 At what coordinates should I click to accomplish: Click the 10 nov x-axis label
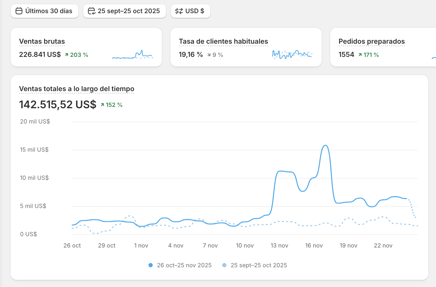[245, 245]
